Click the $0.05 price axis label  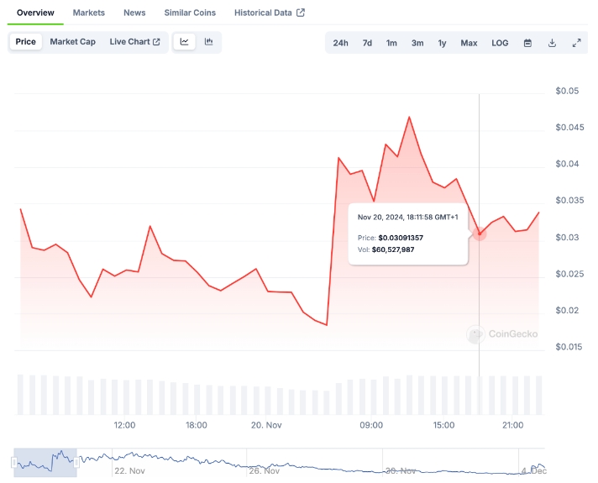click(x=567, y=91)
